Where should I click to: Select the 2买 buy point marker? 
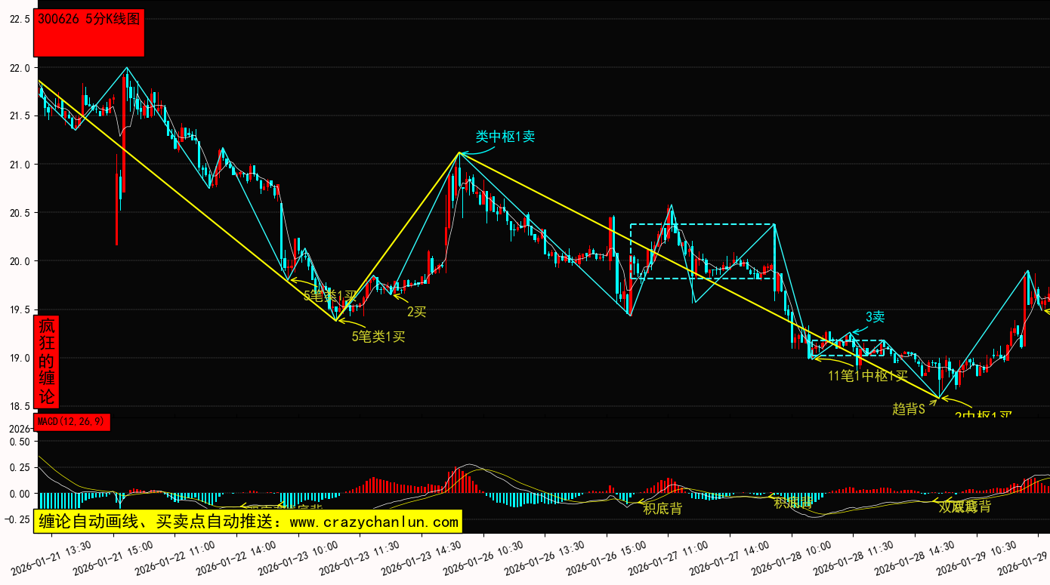pyautogui.click(x=416, y=311)
